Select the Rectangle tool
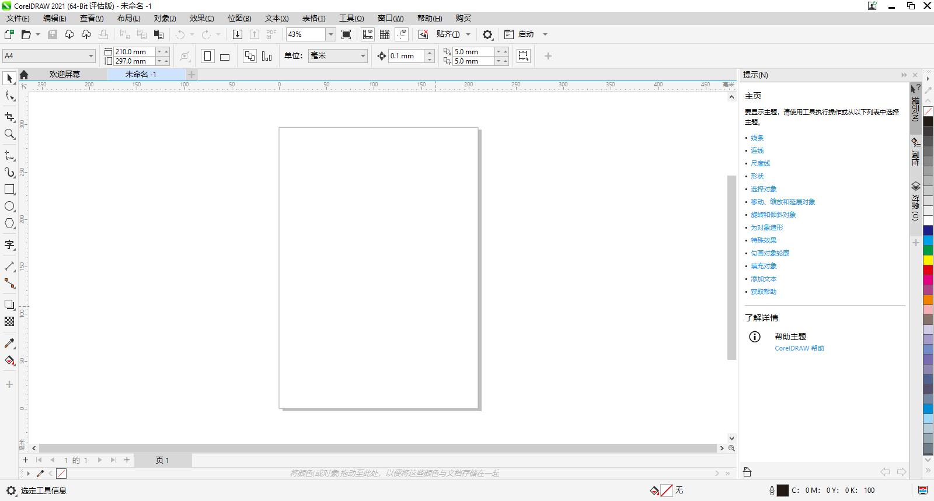 pyautogui.click(x=9, y=190)
